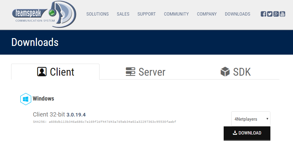Open the Solutions menu
The width and height of the screenshot is (293, 145).
(x=97, y=14)
